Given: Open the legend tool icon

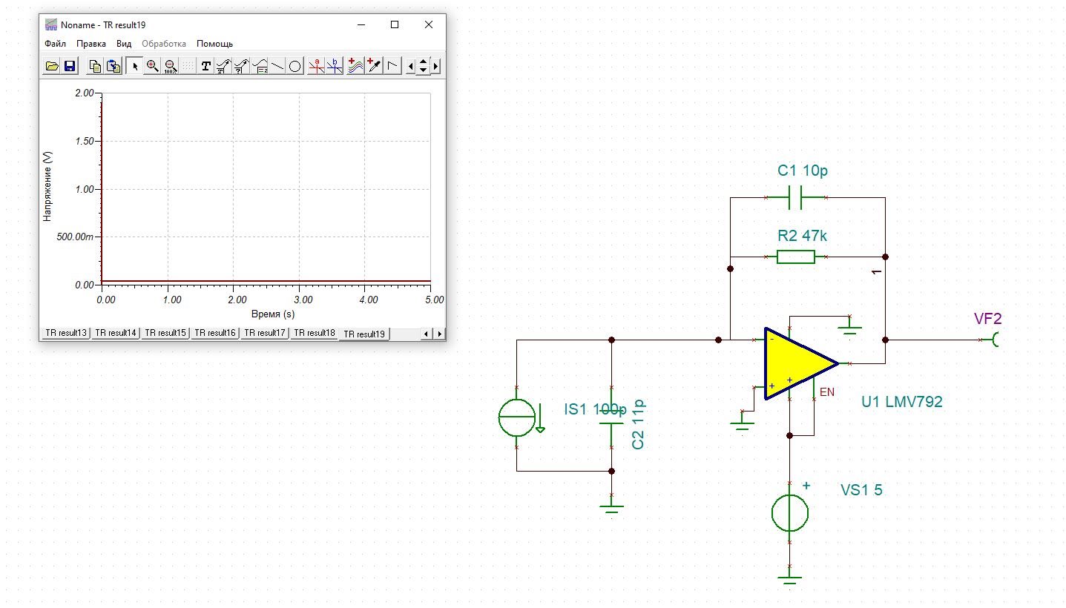Looking at the screenshot, I should point(260,66).
